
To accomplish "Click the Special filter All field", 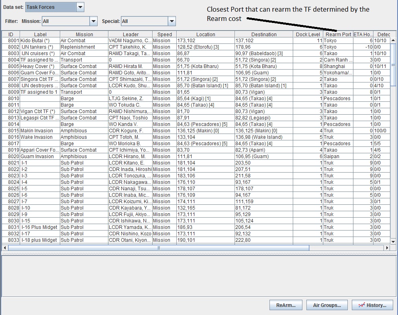I will coord(145,21).
